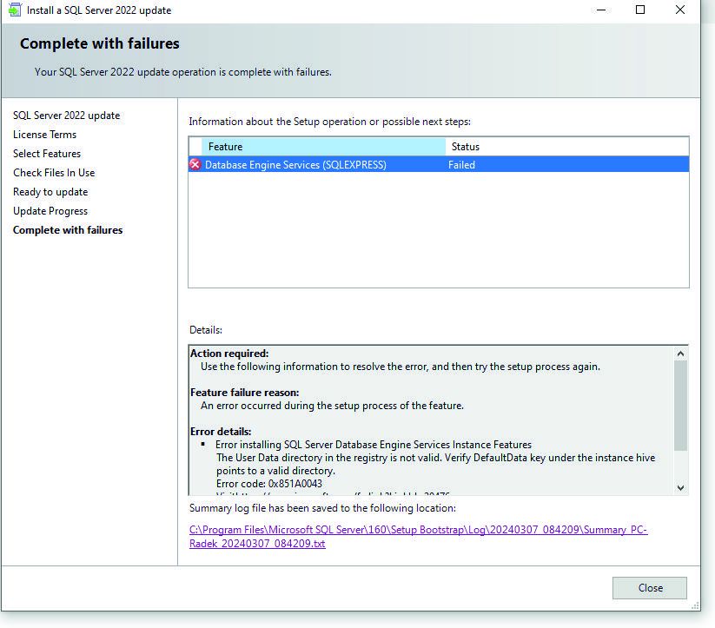Click the SQL Server installer icon in title bar
715x628 pixels.
[12, 10]
